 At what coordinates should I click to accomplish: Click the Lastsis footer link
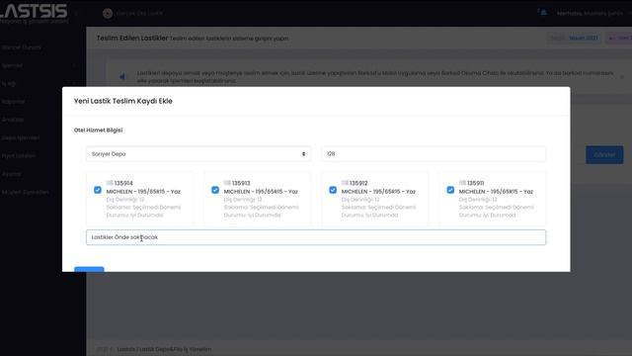click(164, 349)
